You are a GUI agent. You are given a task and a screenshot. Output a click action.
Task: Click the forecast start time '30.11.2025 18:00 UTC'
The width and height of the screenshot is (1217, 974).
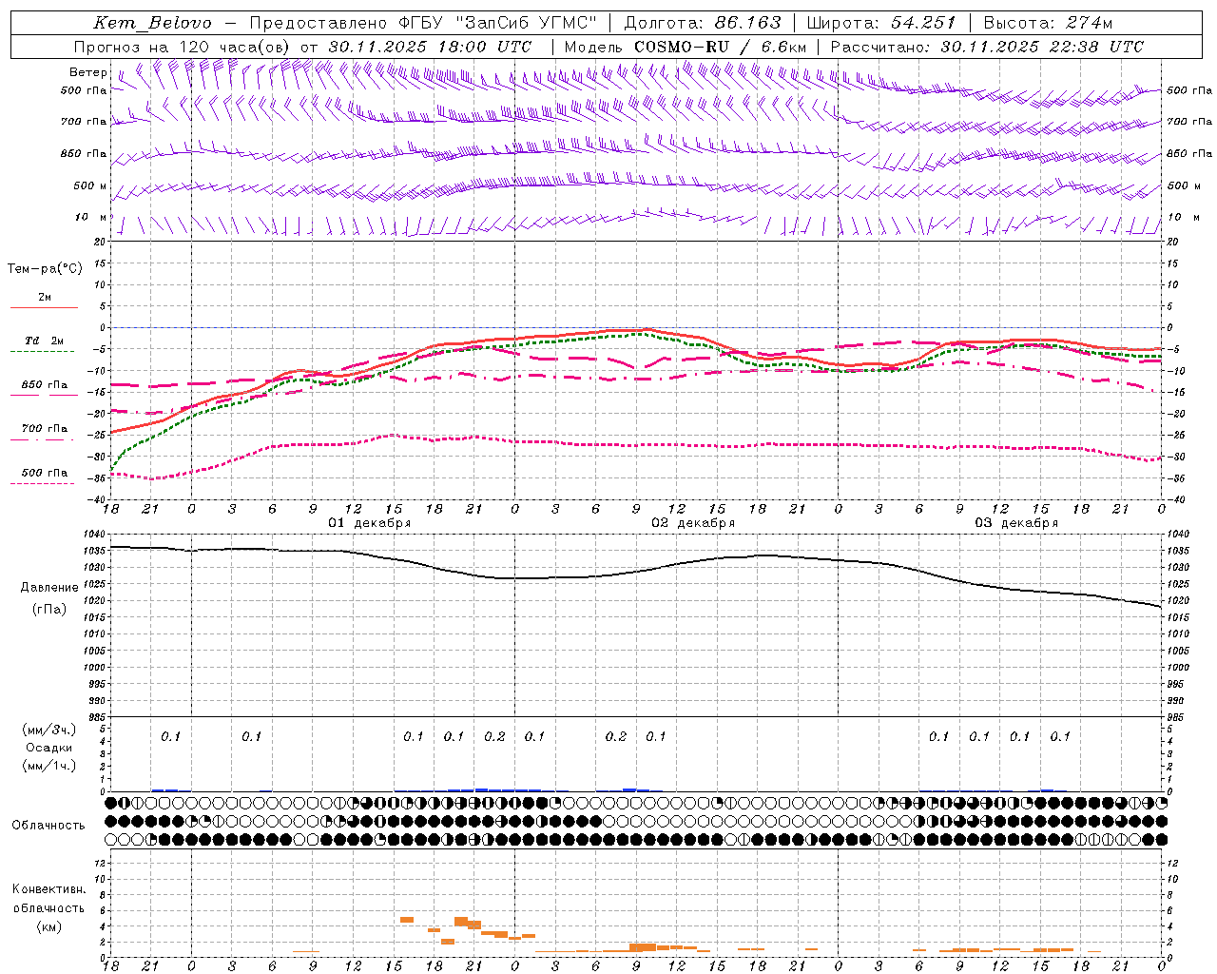pyautogui.click(x=430, y=47)
